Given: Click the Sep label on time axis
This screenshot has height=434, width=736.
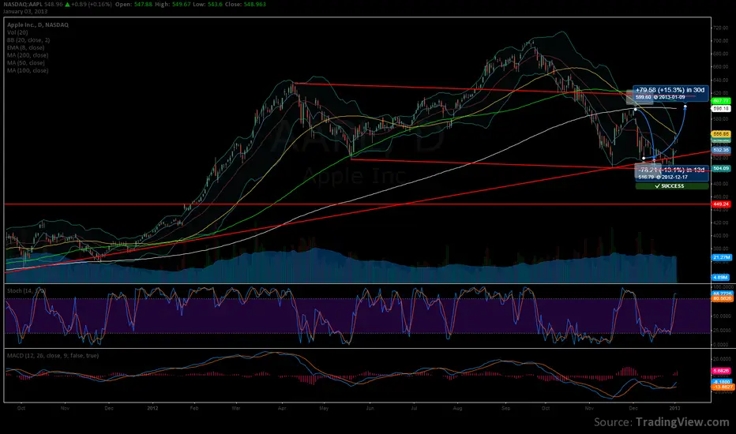Looking at the screenshot, I should pyautogui.click(x=505, y=408).
